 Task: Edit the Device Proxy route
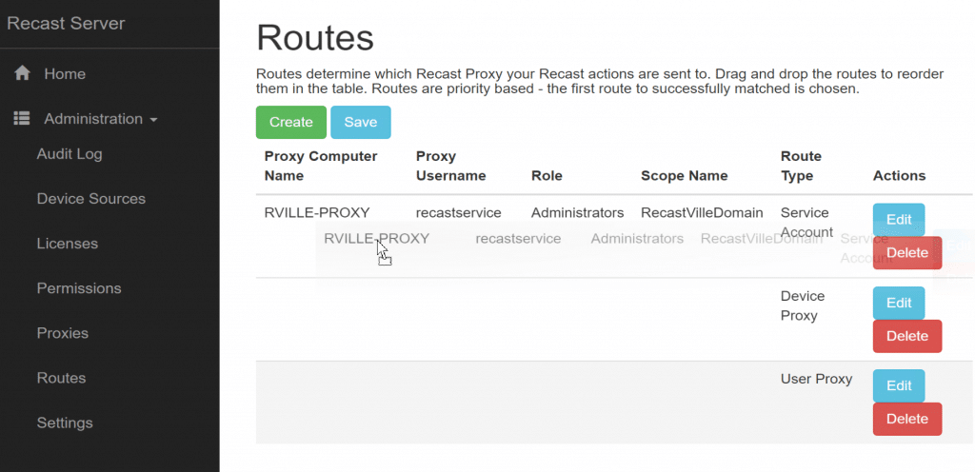(x=899, y=303)
